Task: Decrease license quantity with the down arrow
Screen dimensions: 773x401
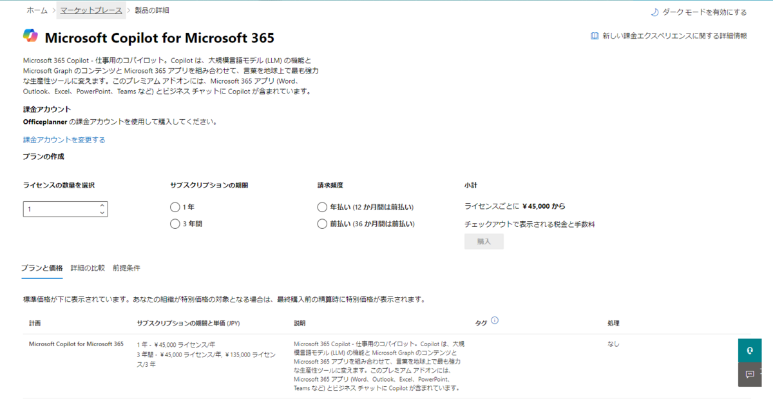Action: coord(102,213)
